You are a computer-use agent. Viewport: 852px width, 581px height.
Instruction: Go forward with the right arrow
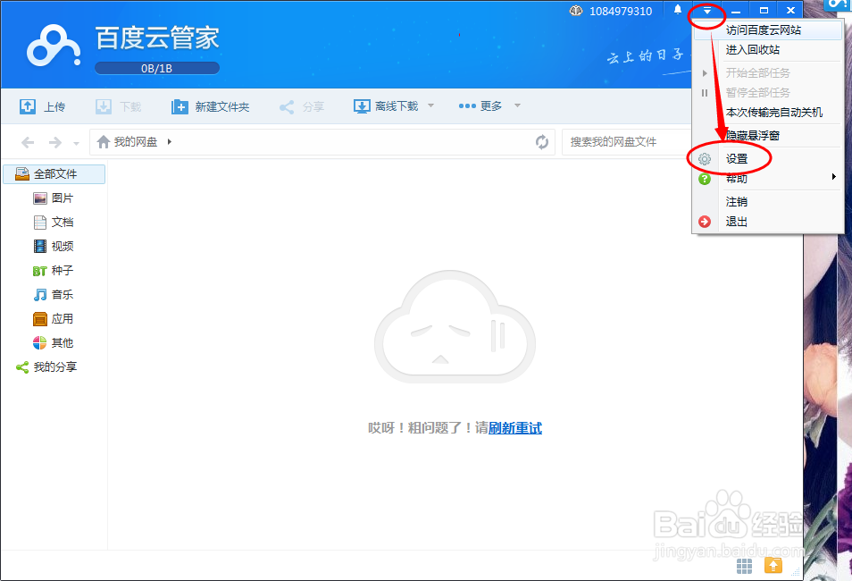point(54,142)
